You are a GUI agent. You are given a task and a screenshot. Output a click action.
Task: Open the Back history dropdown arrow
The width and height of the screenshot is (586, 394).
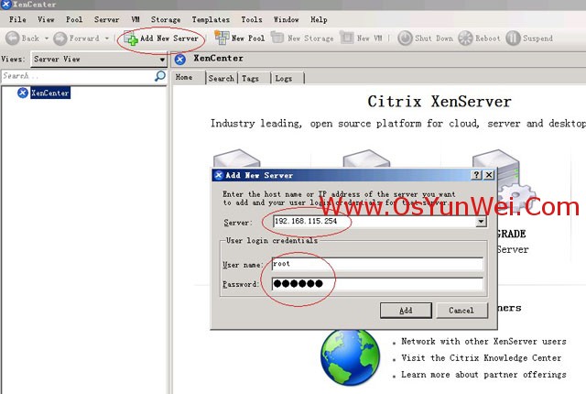[47, 38]
